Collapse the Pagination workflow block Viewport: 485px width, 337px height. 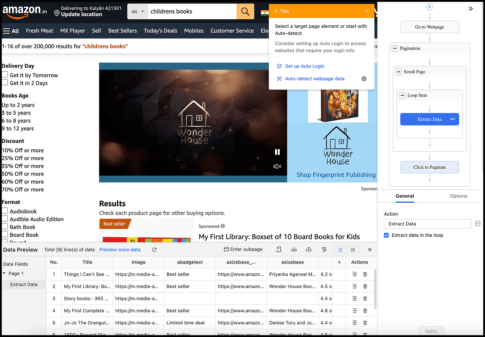395,48
